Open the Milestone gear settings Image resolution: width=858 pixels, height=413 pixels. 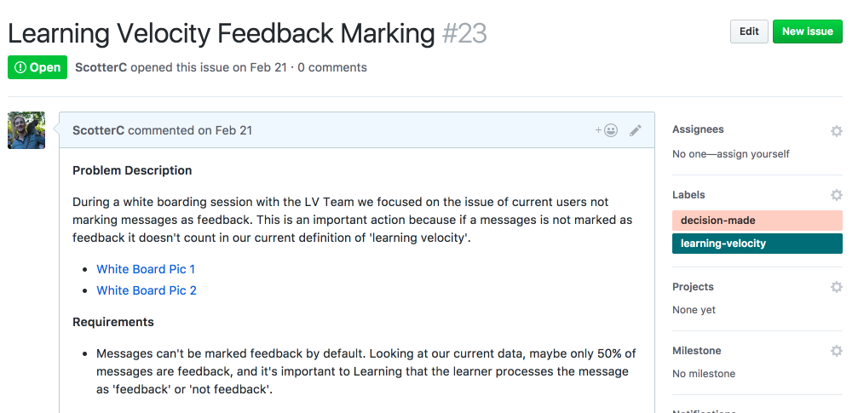tap(836, 351)
